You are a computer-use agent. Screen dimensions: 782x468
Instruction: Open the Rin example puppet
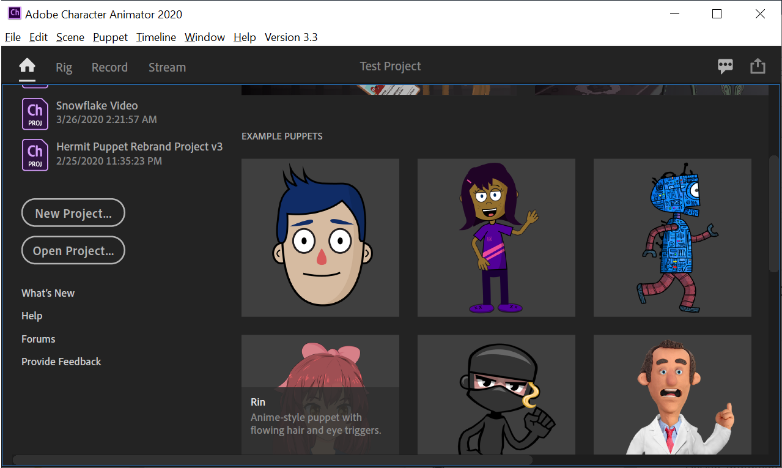[x=320, y=395]
